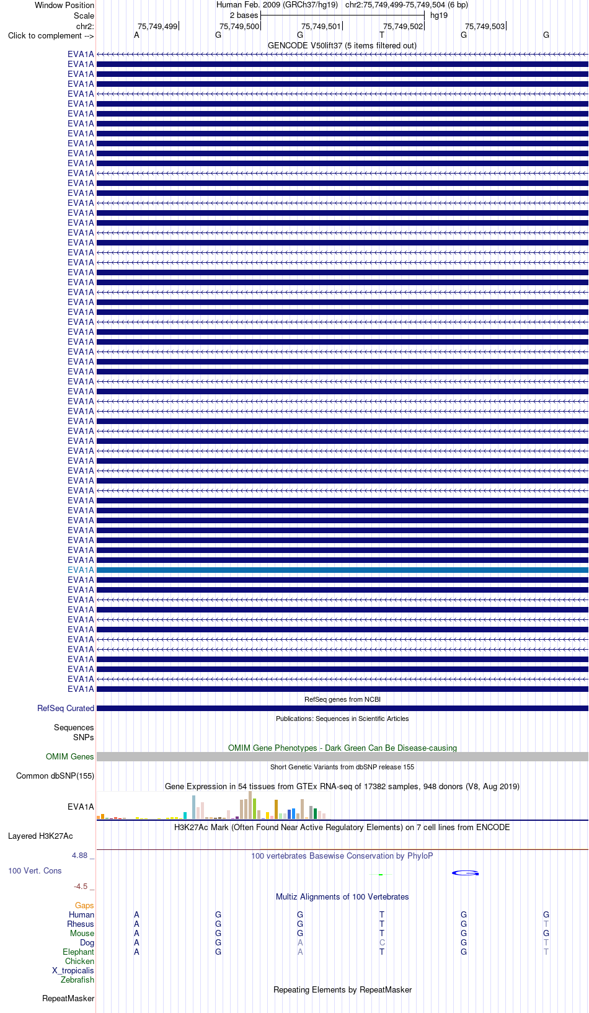Open 'OMIM Gene Phenotypes' track title
The height and width of the screenshot is (1013, 589).
tap(342, 748)
